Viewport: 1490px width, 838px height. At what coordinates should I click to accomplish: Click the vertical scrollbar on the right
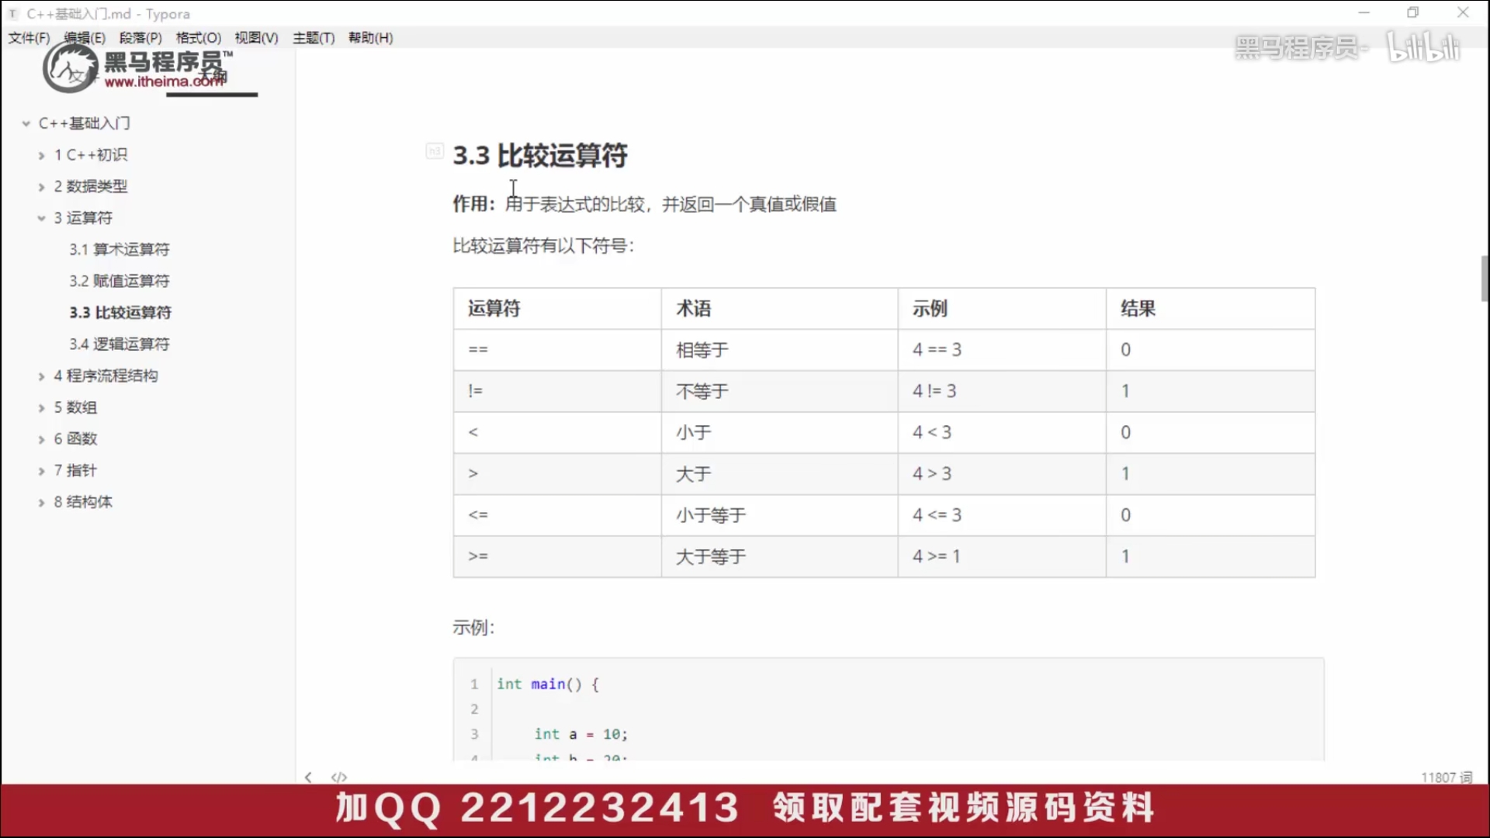(1485, 279)
